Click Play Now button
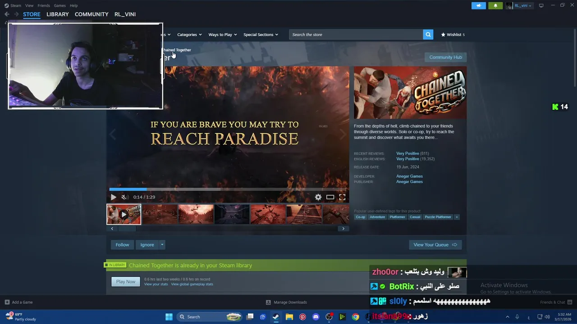Screen dimensions: 577x324 click(126, 282)
